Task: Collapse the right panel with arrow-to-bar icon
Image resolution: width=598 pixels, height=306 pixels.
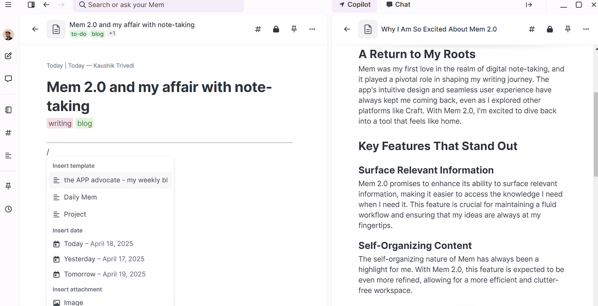Action: [529, 5]
